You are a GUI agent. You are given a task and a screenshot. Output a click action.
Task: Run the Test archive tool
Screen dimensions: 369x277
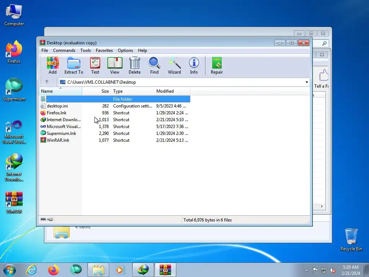pos(95,66)
